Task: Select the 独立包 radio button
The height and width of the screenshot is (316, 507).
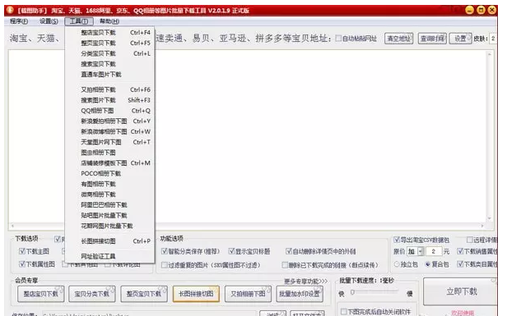Action: tap(397, 264)
